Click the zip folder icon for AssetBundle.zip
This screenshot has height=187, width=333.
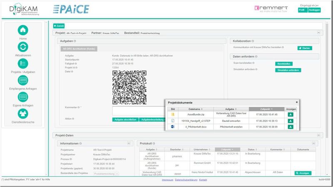[173, 115]
